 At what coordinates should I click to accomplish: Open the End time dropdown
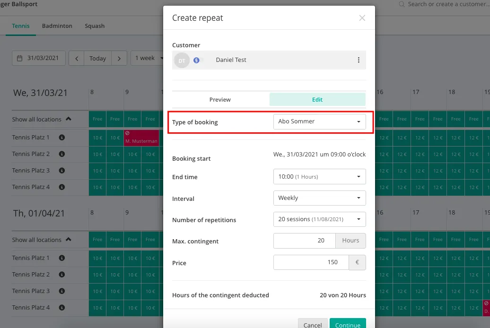click(319, 177)
